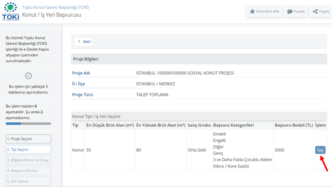This screenshot has width=332, height=187.
Task: Click the Konut / İş Yeri Başvurusu title
Action: pos(51,15)
